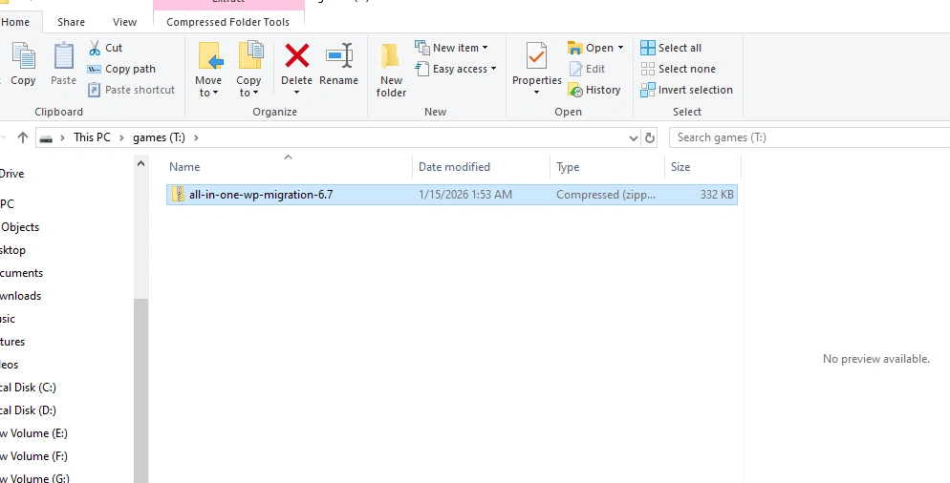The image size is (950, 483).
Task: Open file History from the ribbon
Action: pyautogui.click(x=594, y=90)
